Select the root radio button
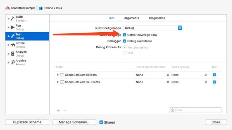Image resolution: width=232 pixels, height=130 pixels. click(125, 53)
